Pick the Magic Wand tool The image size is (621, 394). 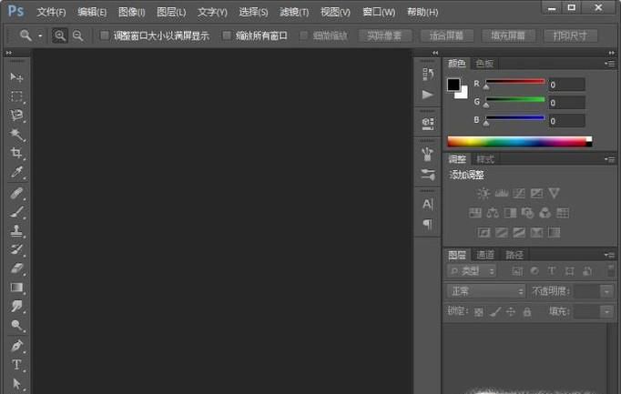16,135
